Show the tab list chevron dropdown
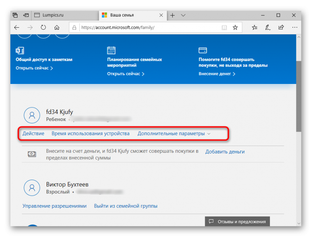312x237 pixels. 183,15
